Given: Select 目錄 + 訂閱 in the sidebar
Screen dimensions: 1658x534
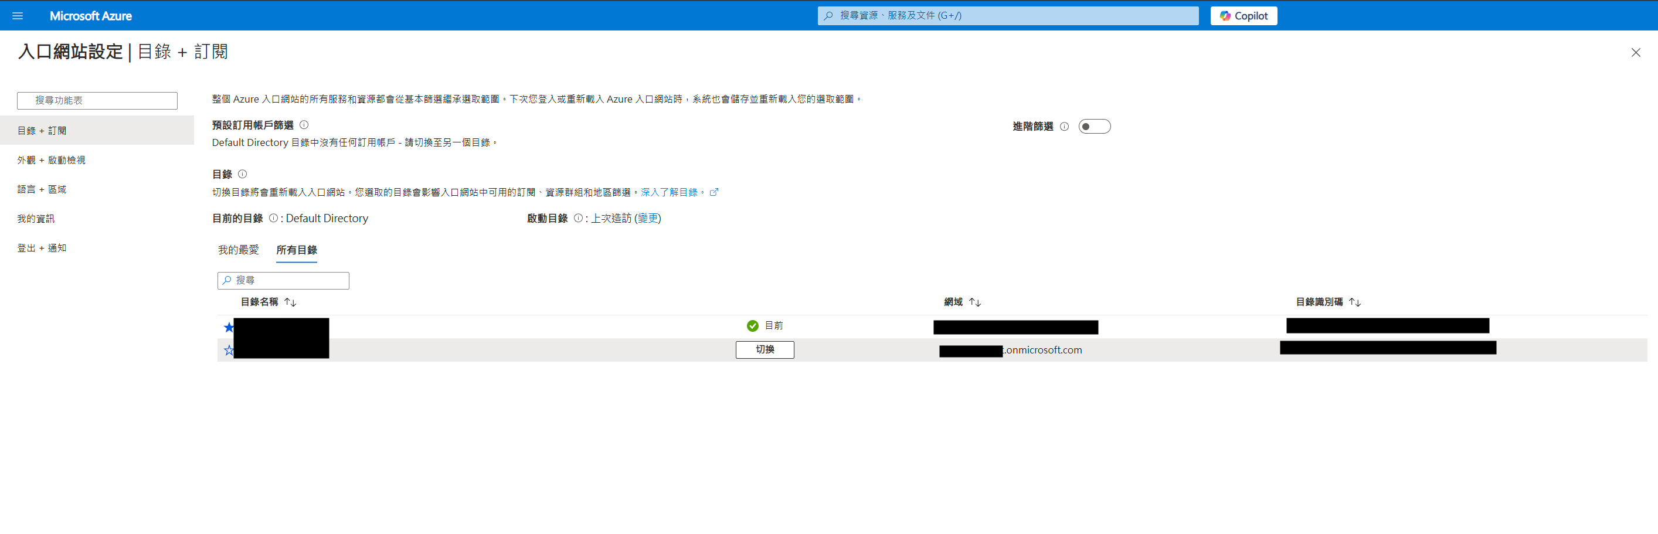Looking at the screenshot, I should pyautogui.click(x=97, y=131).
